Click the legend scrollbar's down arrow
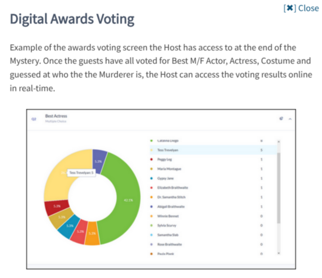Screen dimensions: 322x278 (x=278, y=252)
